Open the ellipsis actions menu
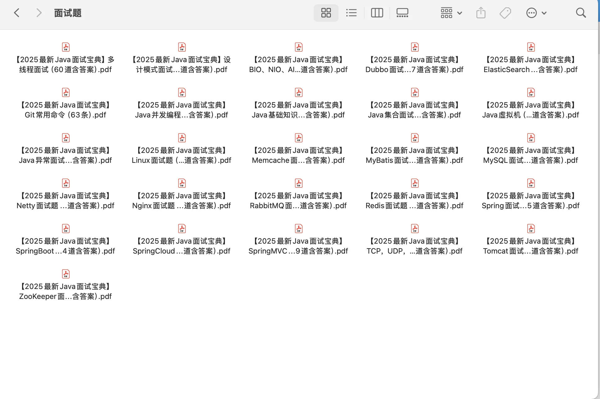This screenshot has height=399, width=600. click(536, 13)
